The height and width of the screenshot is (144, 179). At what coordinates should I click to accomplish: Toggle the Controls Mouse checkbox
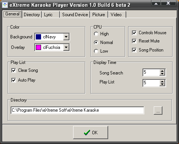[134, 33]
